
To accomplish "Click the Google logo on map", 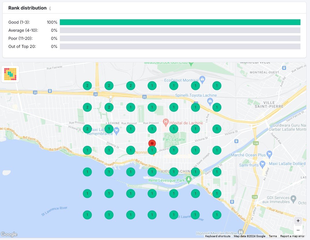I will (9, 234).
